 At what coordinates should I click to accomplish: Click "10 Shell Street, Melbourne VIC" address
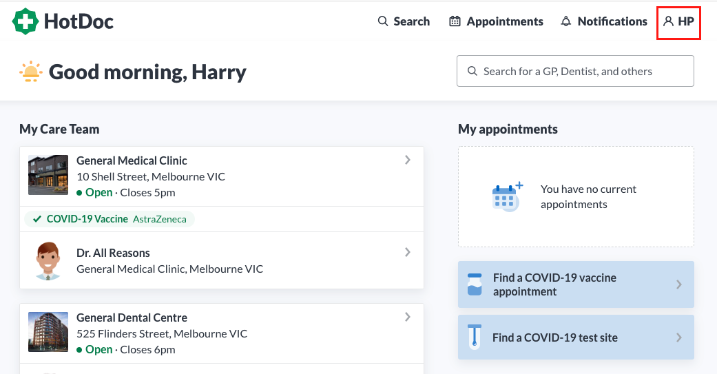151,176
